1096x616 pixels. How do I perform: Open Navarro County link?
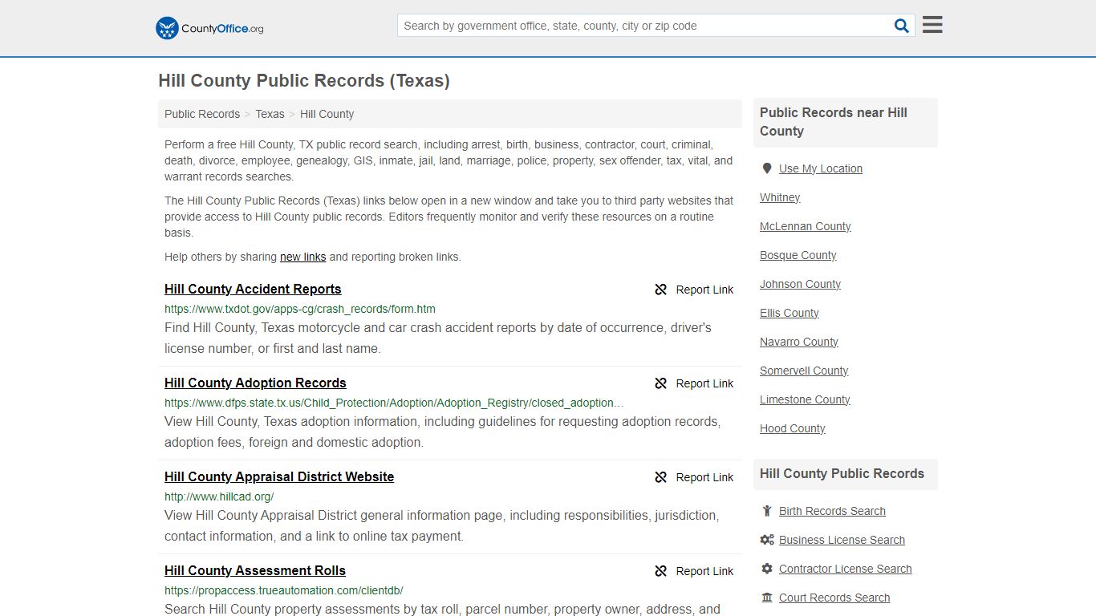pyautogui.click(x=799, y=342)
